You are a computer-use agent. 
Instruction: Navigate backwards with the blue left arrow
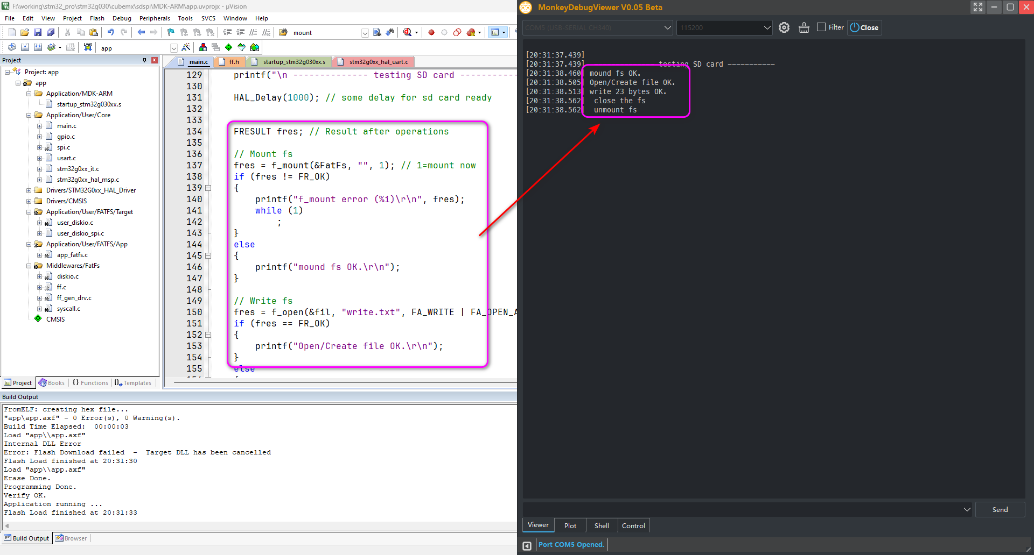pyautogui.click(x=141, y=32)
